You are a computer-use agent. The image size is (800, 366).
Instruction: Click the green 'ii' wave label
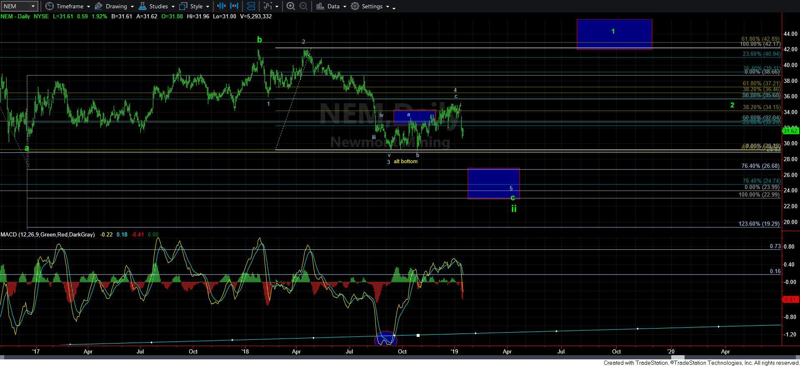(x=514, y=208)
